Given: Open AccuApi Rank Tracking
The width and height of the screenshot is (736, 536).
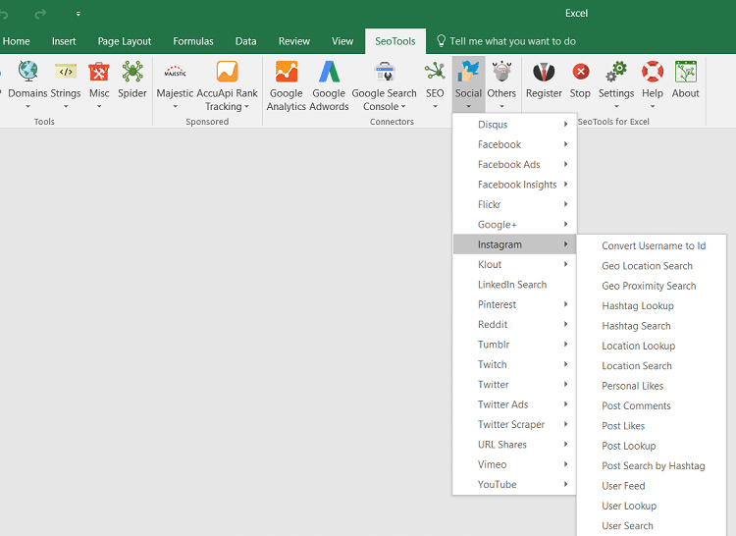Looking at the screenshot, I should point(228,72).
